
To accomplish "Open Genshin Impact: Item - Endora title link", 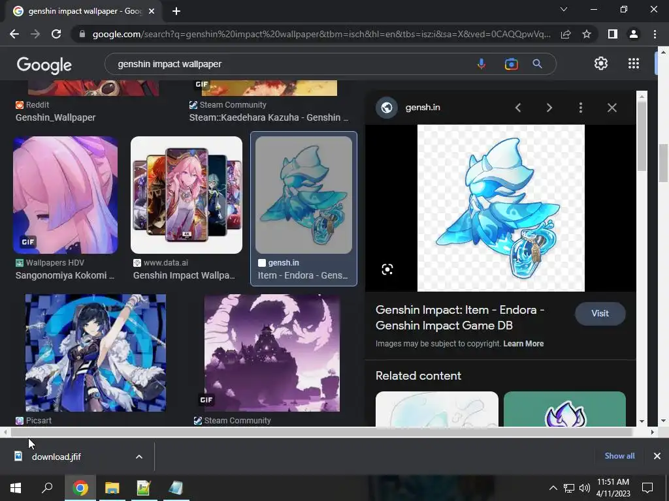I will 460,318.
